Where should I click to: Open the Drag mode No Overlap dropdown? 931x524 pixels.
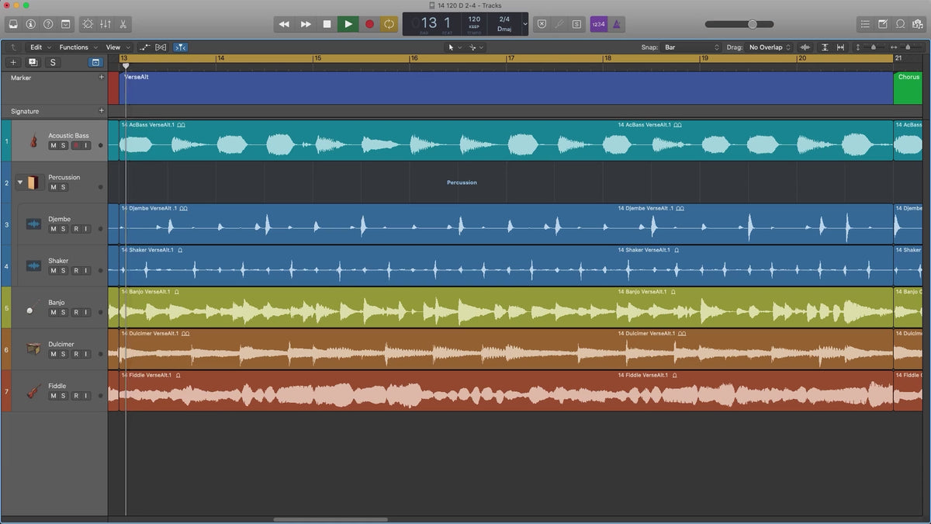click(770, 47)
